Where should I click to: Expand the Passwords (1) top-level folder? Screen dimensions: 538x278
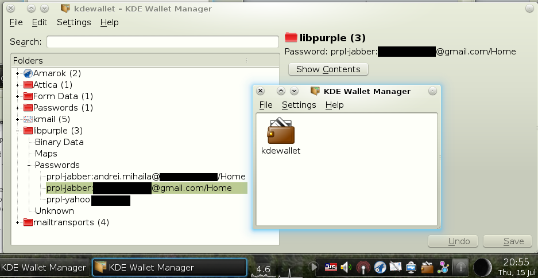pyautogui.click(x=17, y=108)
